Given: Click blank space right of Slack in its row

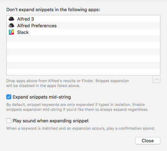Looking at the screenshot, I should pos(93,32).
